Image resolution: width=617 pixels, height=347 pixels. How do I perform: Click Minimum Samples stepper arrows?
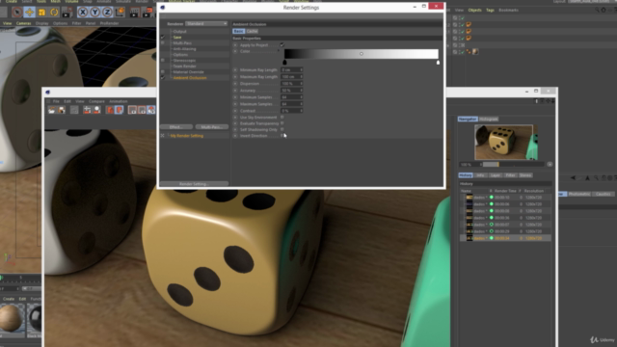pos(301,97)
